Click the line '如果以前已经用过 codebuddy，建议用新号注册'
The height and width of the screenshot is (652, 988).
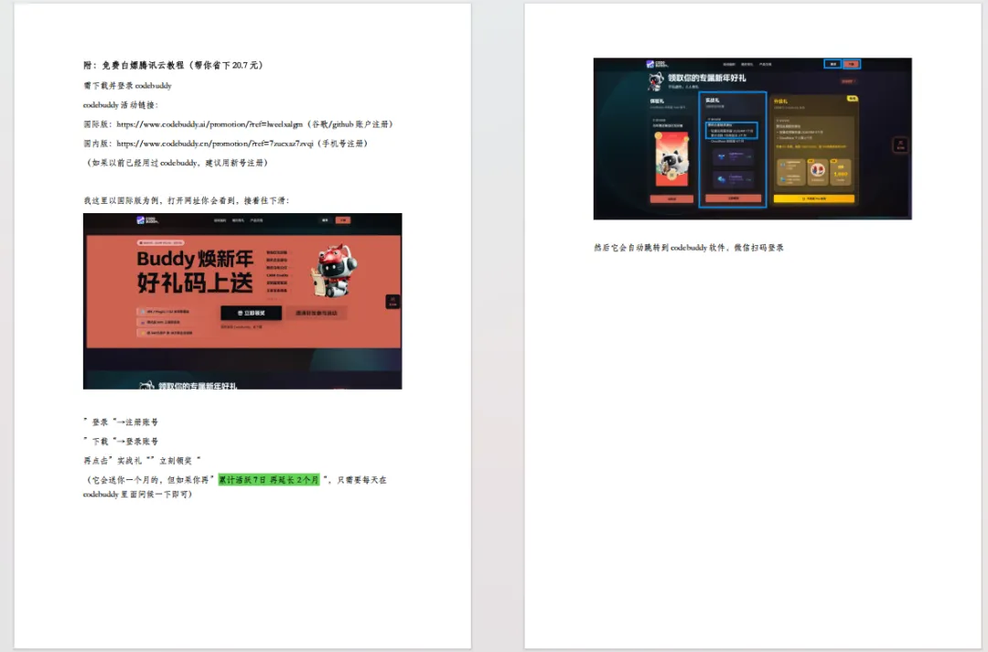coord(177,163)
